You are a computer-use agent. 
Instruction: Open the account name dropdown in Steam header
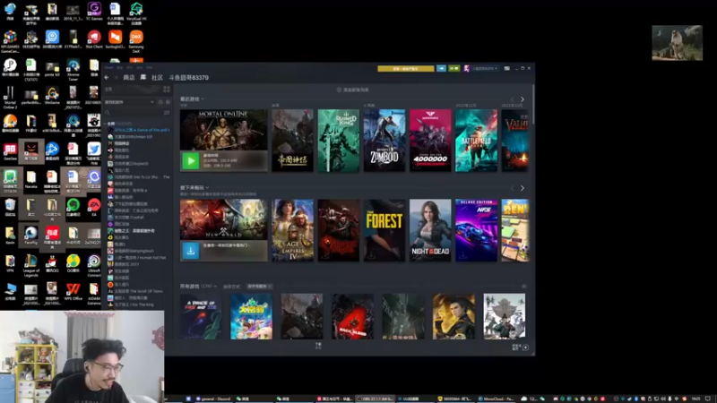pos(485,69)
